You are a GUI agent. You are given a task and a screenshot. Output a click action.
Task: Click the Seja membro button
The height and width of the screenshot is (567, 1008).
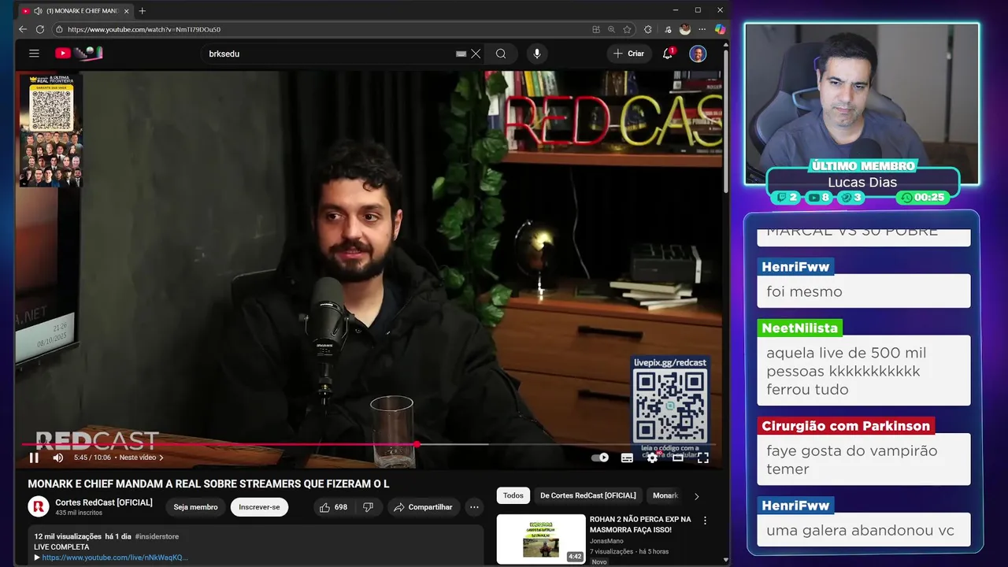[195, 507]
